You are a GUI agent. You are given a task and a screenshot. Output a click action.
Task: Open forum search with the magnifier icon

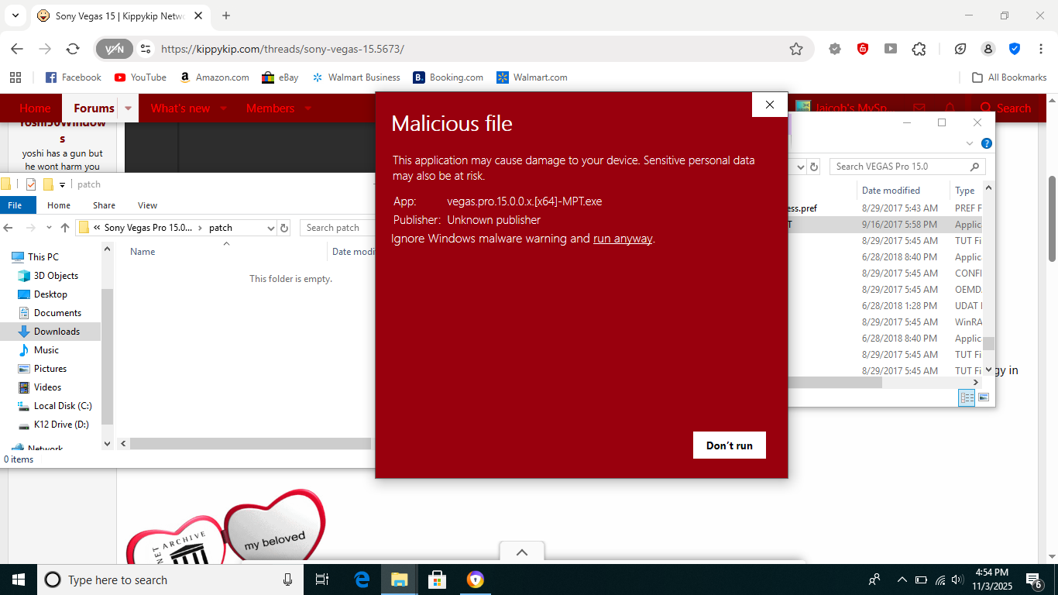(x=985, y=108)
